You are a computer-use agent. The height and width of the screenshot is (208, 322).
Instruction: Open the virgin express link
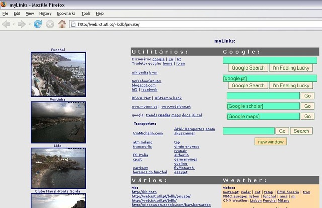coord(187,147)
